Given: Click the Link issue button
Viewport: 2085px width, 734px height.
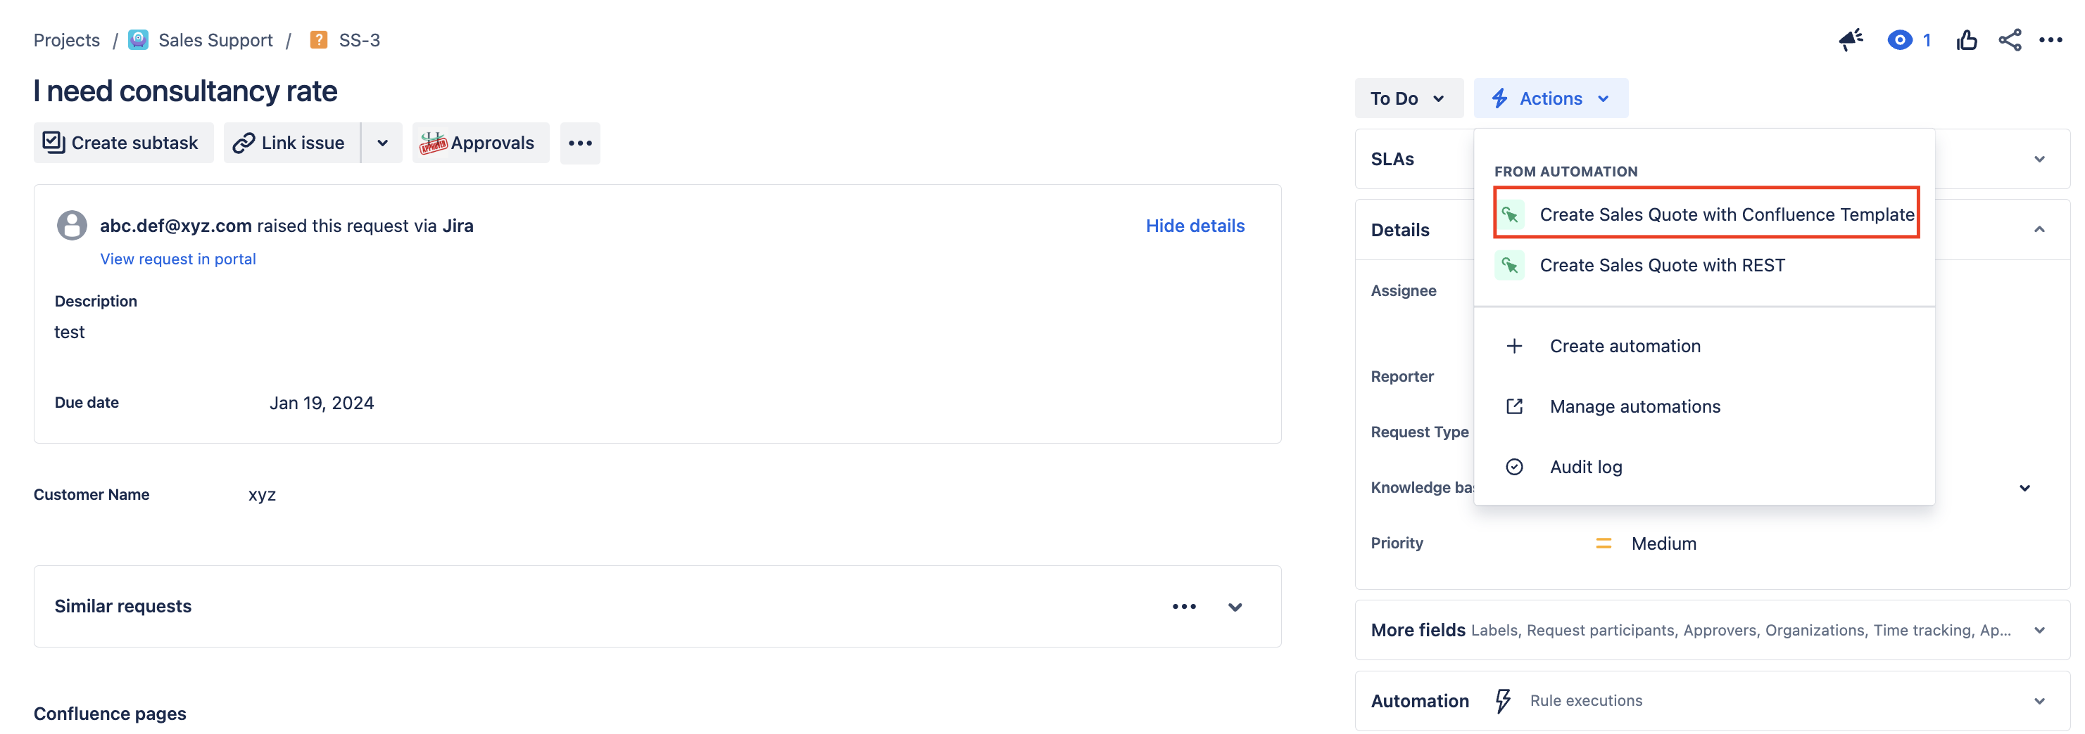Looking at the screenshot, I should click(291, 143).
